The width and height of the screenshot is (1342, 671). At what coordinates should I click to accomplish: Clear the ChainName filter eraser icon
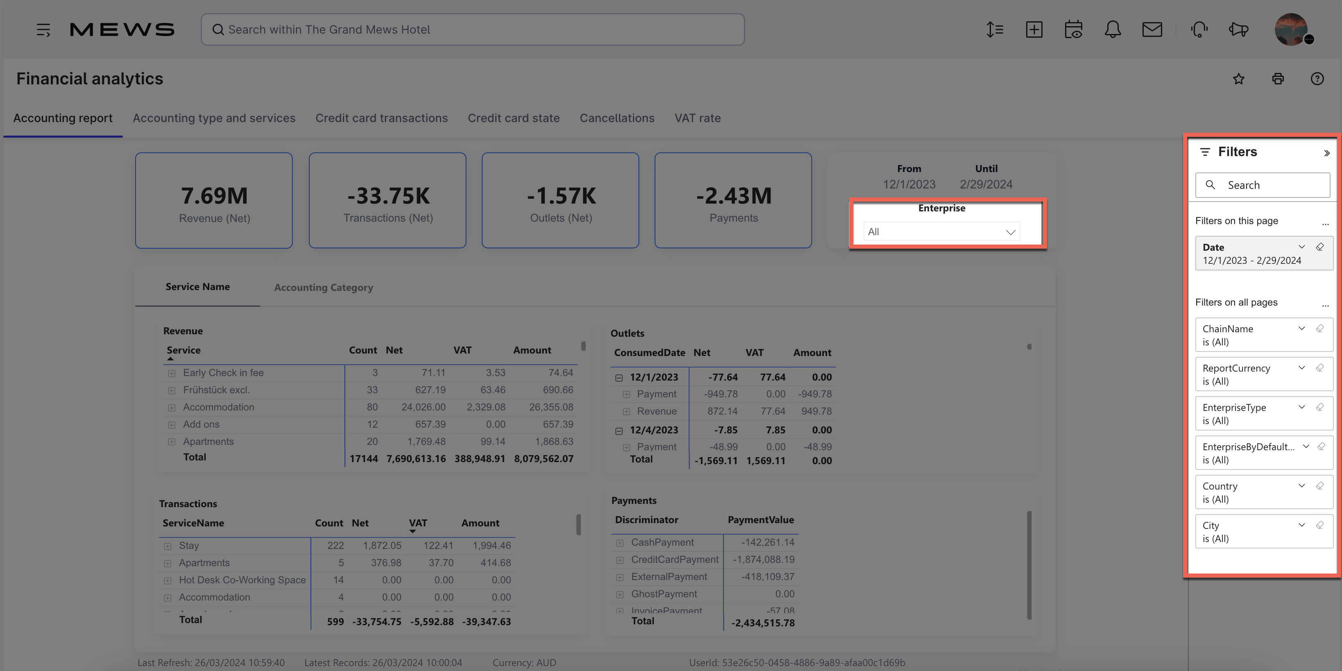pyautogui.click(x=1319, y=328)
